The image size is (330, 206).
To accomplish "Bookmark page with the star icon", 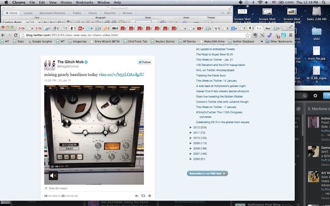I will [247, 35].
